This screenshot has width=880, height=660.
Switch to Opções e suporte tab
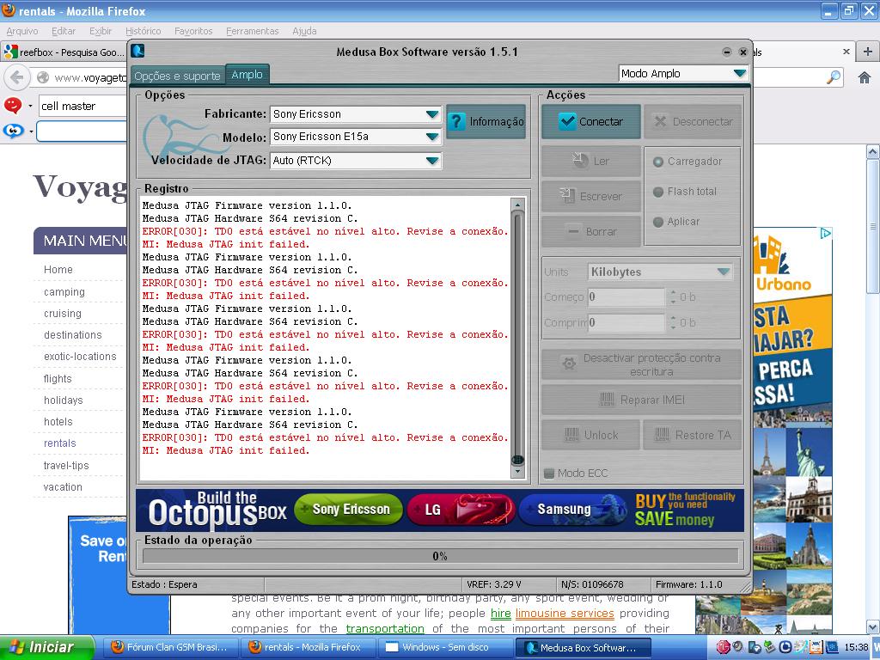177,76
